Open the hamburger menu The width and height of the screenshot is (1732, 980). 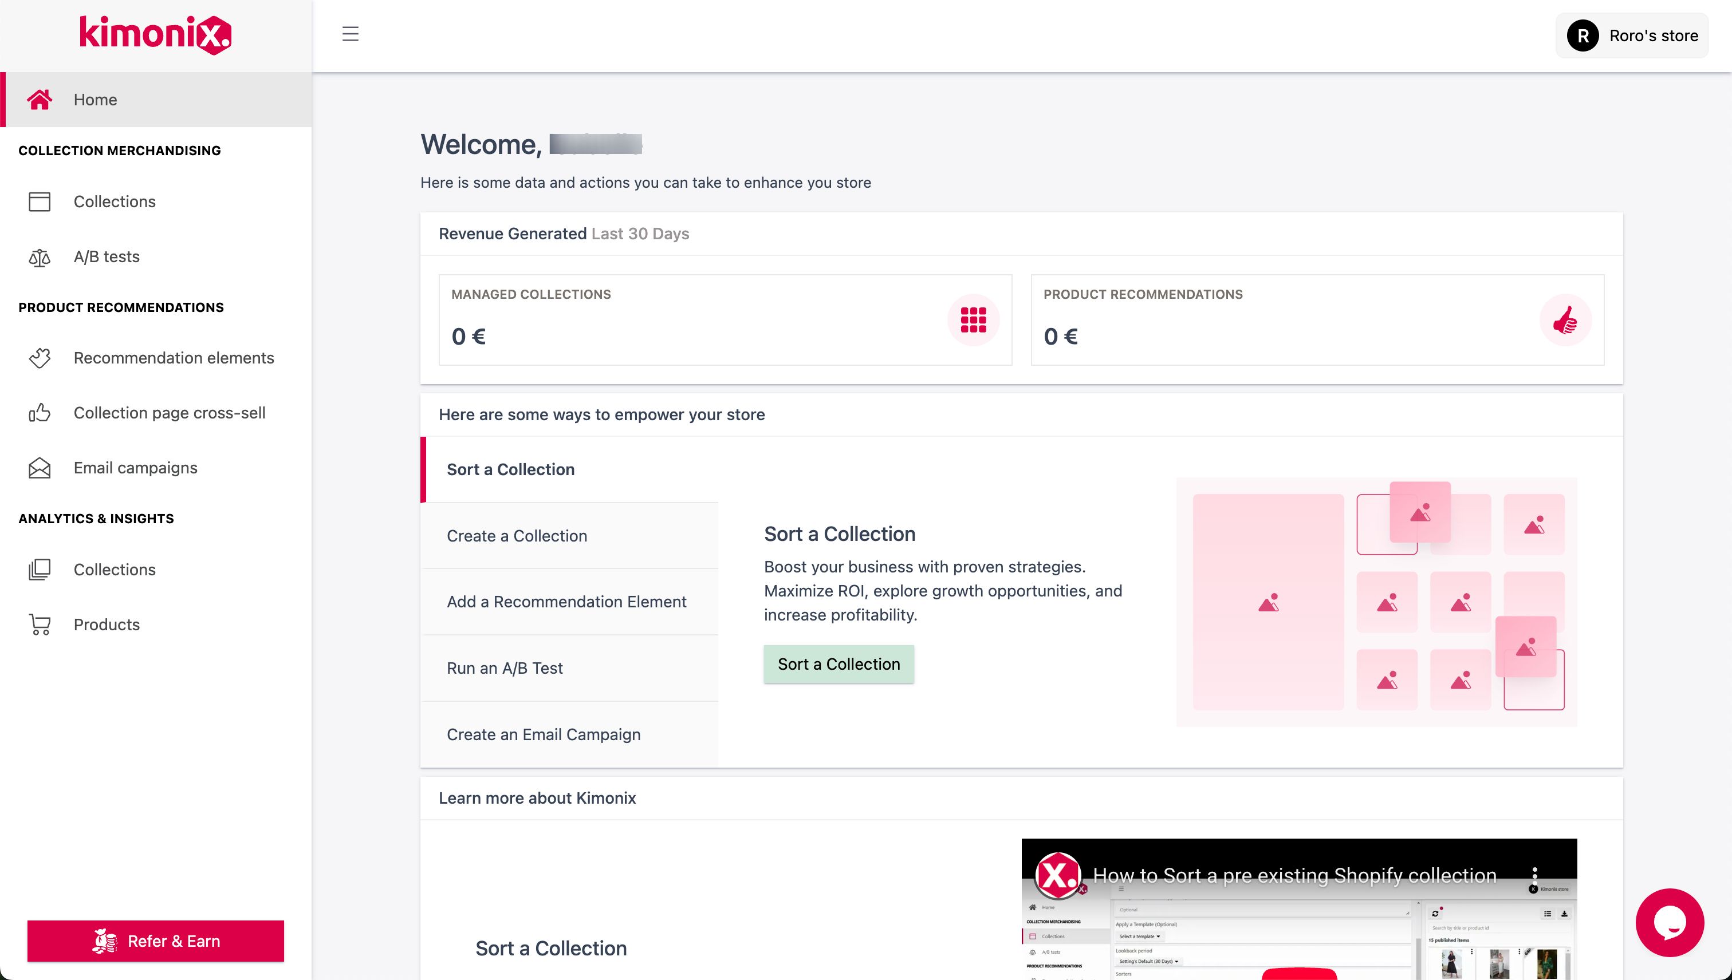point(350,34)
